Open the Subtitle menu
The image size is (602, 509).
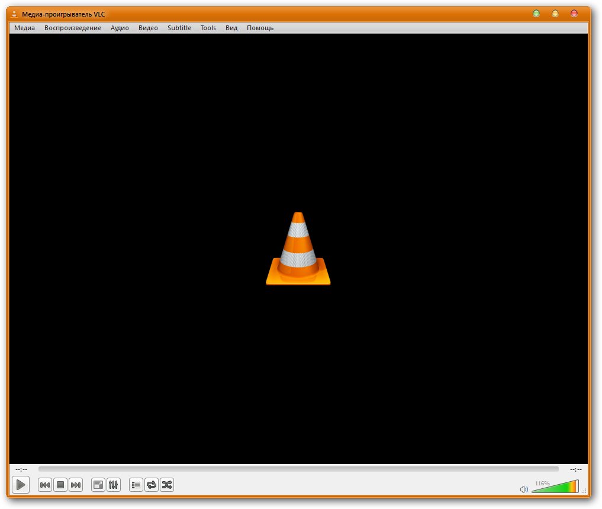[x=179, y=28]
